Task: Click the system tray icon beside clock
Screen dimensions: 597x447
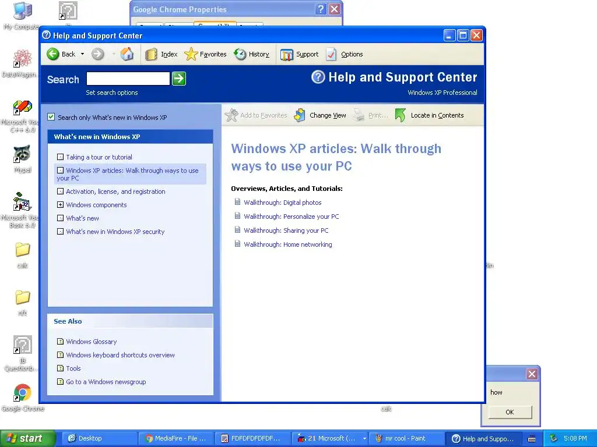Action: point(554,438)
